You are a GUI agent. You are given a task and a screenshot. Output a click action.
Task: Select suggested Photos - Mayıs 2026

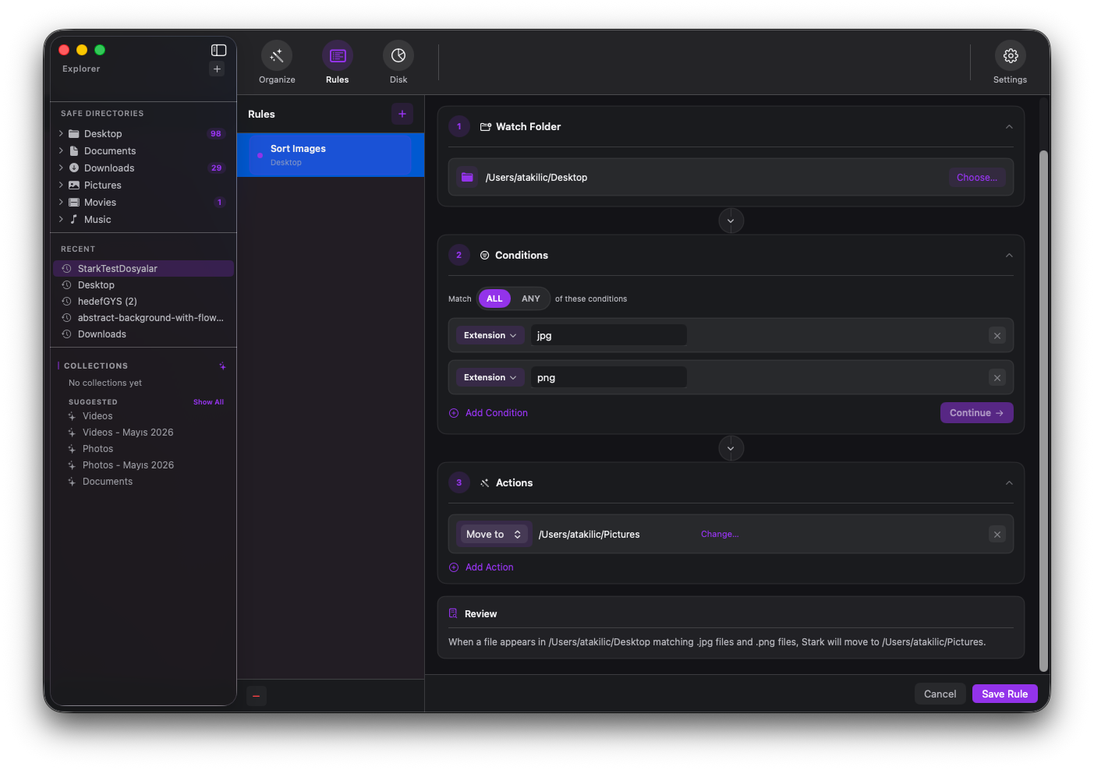pos(128,465)
